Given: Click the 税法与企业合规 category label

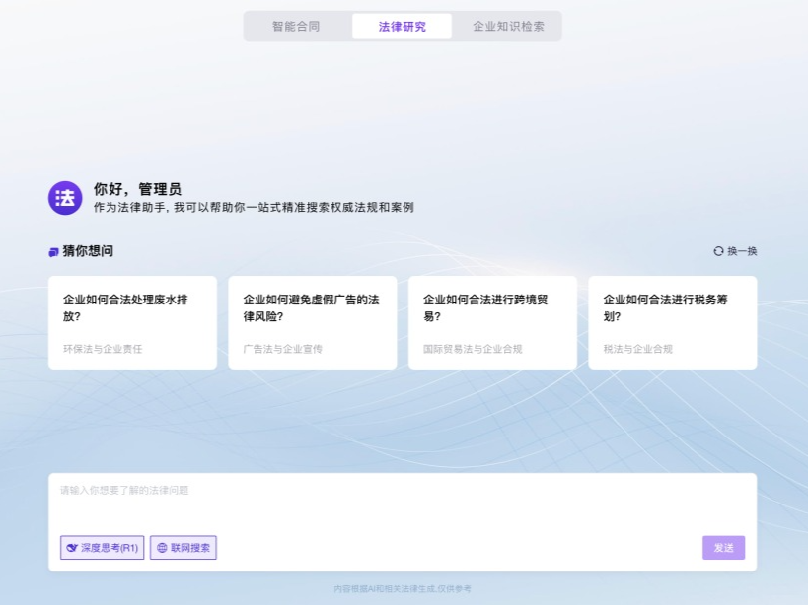Looking at the screenshot, I should click(637, 349).
